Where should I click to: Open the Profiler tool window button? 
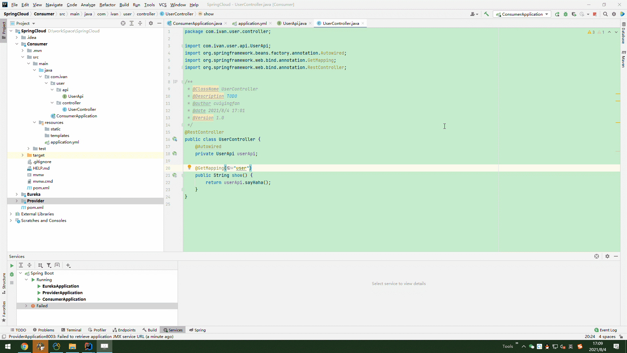click(97, 330)
